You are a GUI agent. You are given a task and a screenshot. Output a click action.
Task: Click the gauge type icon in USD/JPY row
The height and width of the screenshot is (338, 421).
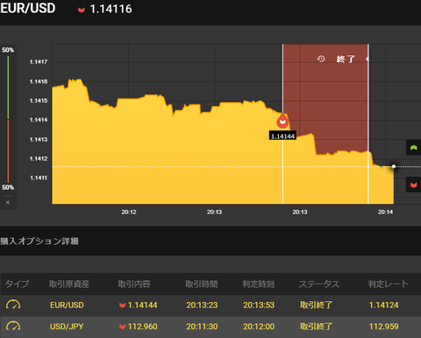click(x=13, y=326)
